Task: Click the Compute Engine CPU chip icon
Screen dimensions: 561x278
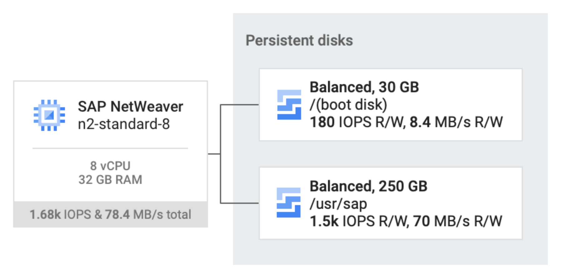Action: [x=49, y=115]
